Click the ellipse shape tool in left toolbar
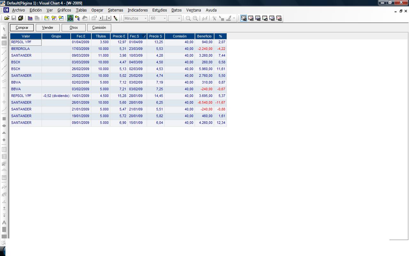The width and height of the screenshot is (409, 256). pyautogui.click(x=4, y=126)
